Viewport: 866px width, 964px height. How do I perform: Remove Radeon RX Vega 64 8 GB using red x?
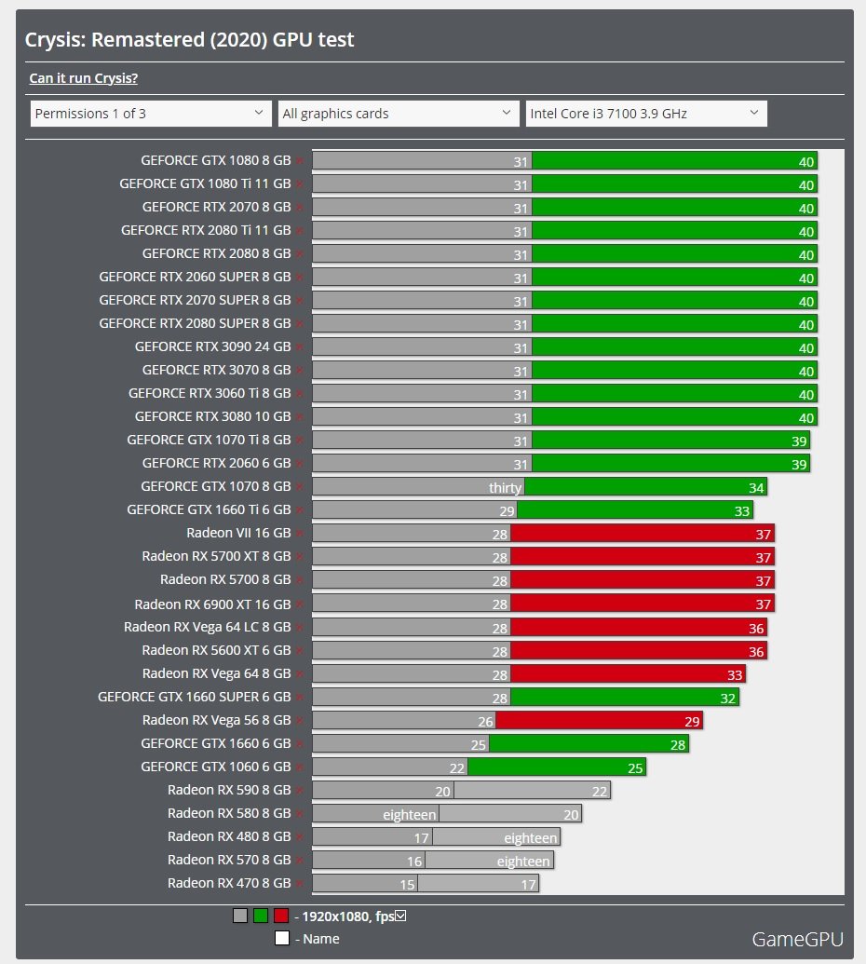coord(299,674)
